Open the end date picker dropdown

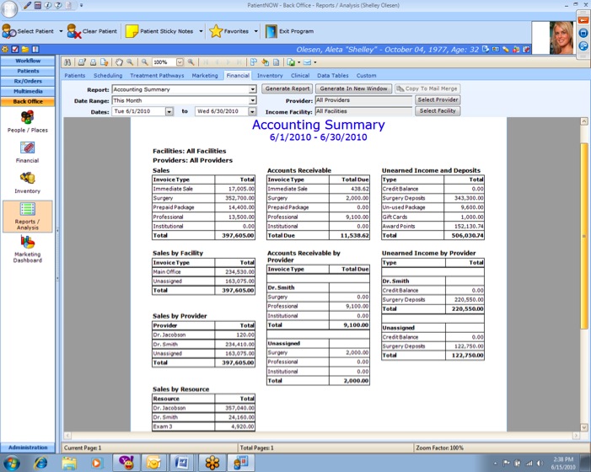click(x=252, y=111)
